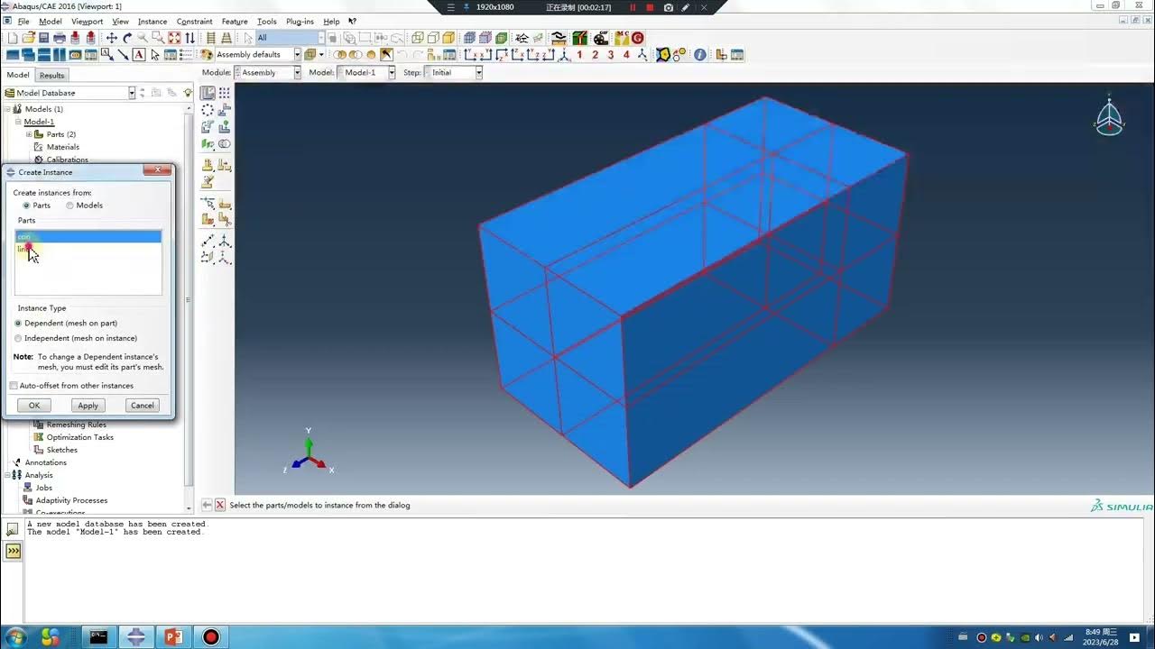This screenshot has width=1155, height=649.
Task: Open a model database with the folder icon
Action: (x=28, y=38)
